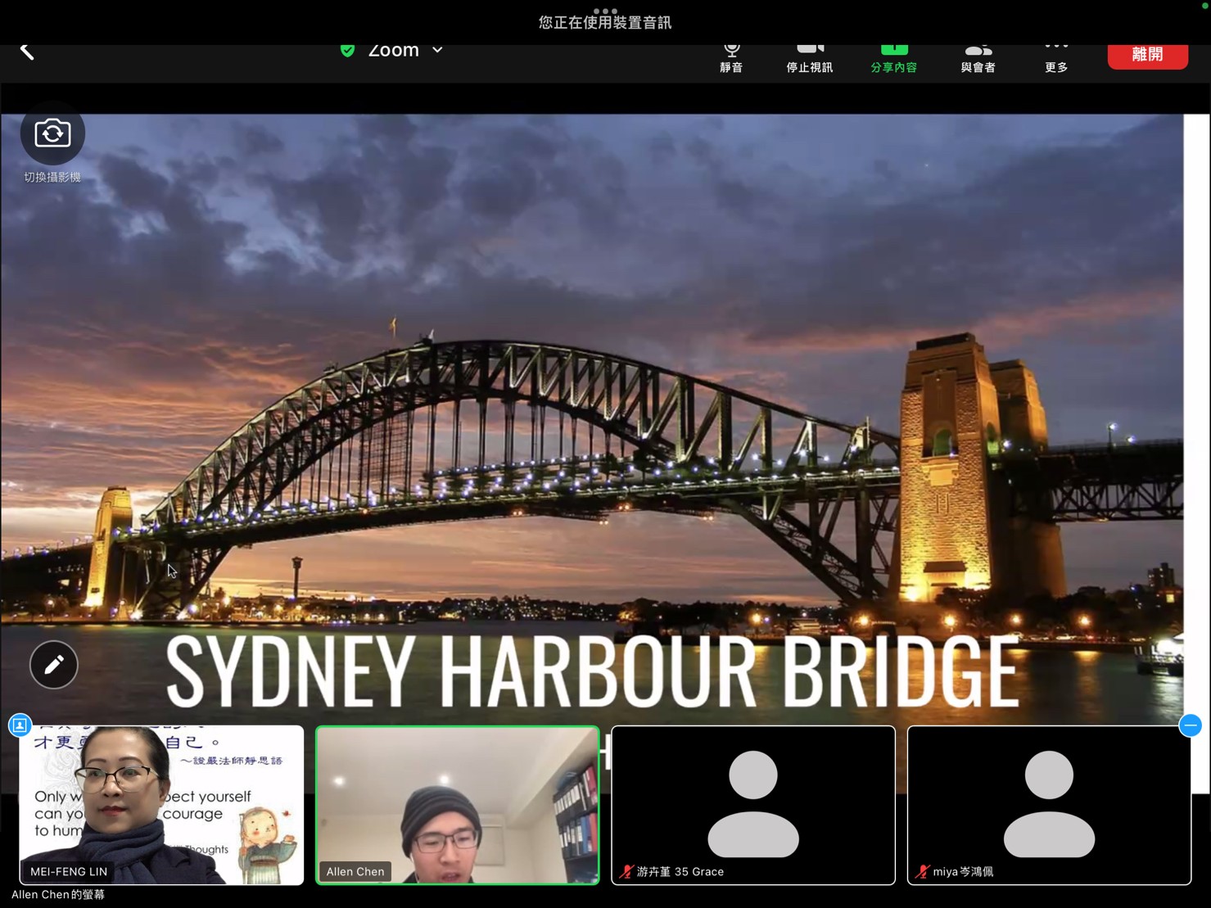This screenshot has width=1211, height=908.
Task: Select MEI-FENG LIN's video thumbnail
Action: (x=161, y=804)
